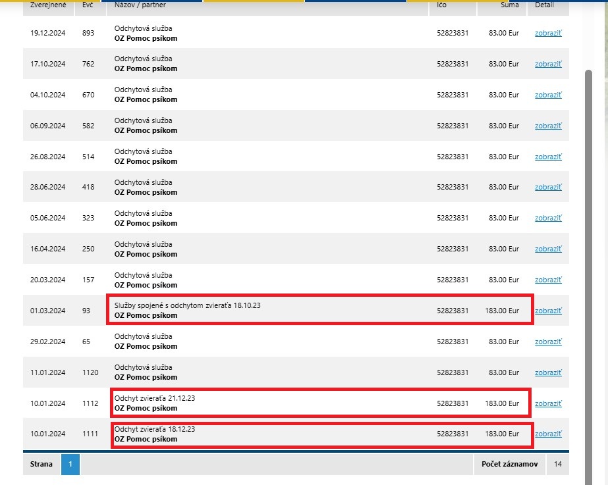View details for Odchyt zvieraťa 21.12.23
The image size is (608, 485).
point(547,404)
